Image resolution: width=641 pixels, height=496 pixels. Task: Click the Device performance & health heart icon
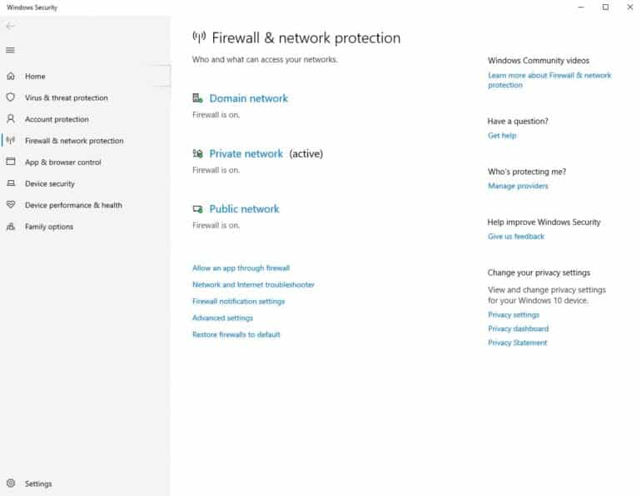click(x=10, y=205)
